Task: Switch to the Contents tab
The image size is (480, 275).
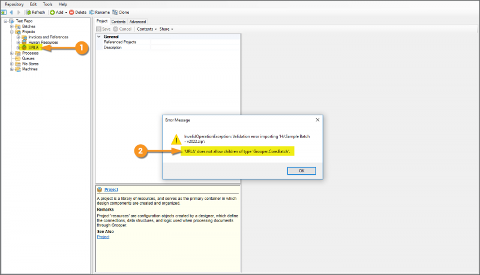Action: point(118,22)
